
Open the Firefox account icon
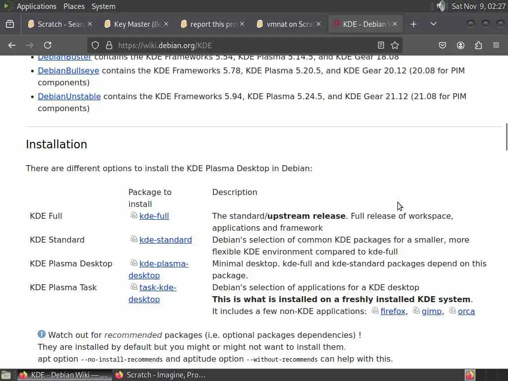coord(460,45)
